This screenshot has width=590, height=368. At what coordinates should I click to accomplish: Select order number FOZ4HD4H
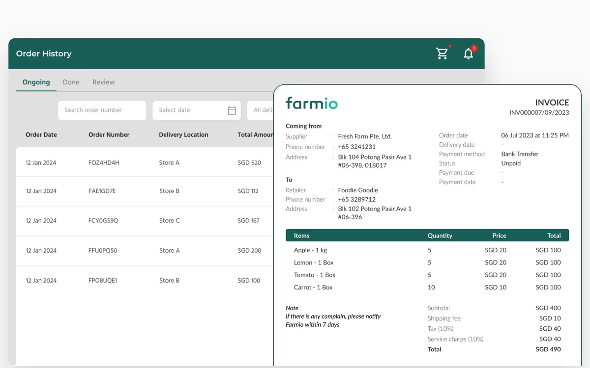[104, 162]
